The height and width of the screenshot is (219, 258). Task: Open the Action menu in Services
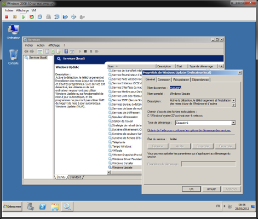41,45
